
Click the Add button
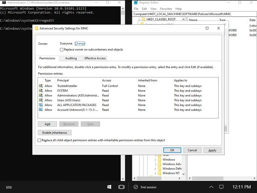(47, 124)
